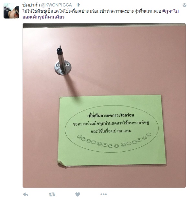Click the row of smiley faces on the sign
This screenshot has height=199, width=190.
pyautogui.click(x=114, y=140)
